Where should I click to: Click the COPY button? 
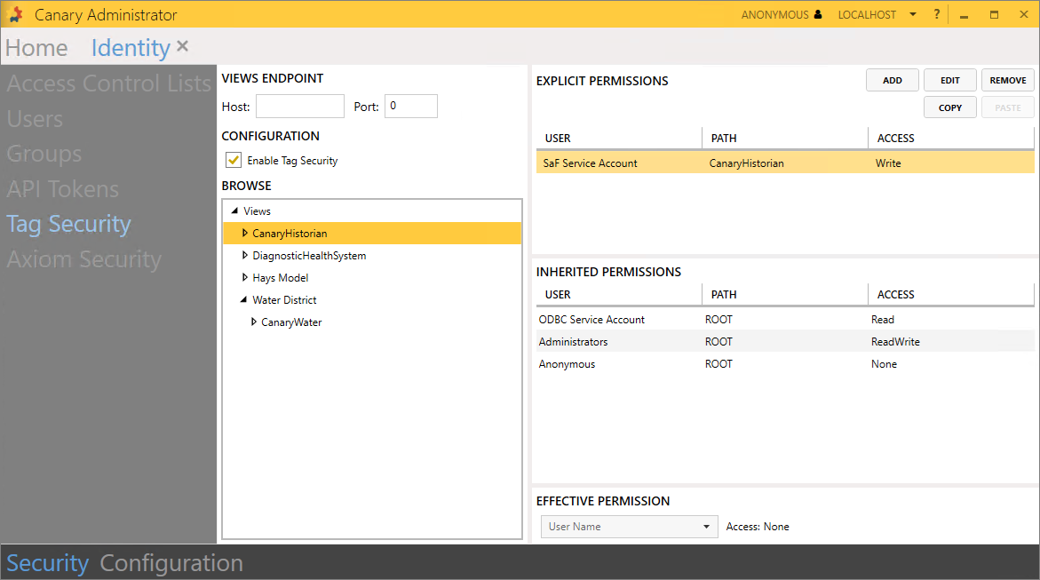(949, 107)
